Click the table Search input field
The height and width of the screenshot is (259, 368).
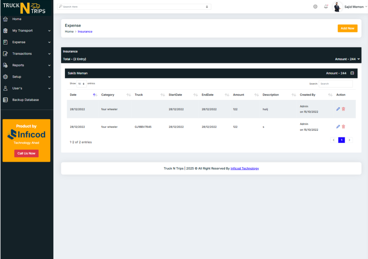(336, 84)
